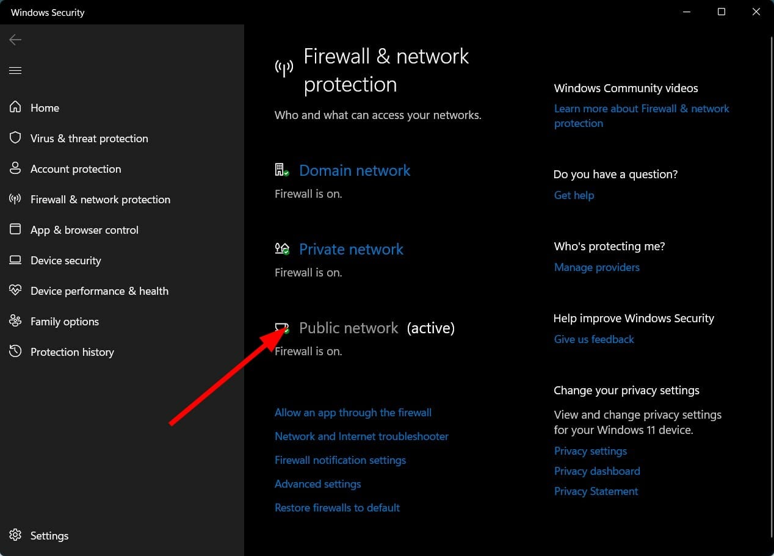Open App & browser control
Viewport: 774px width, 556px height.
84,229
